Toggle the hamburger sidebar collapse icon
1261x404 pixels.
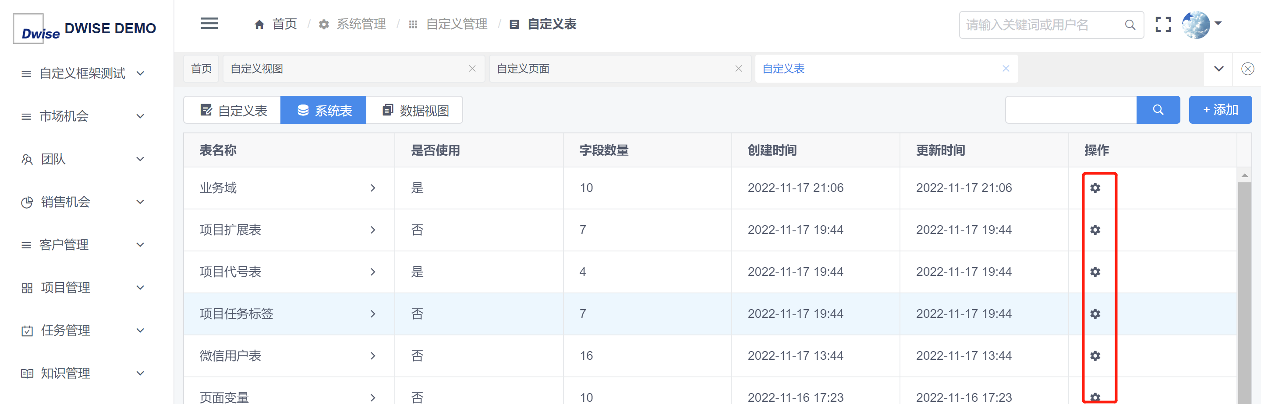(209, 24)
